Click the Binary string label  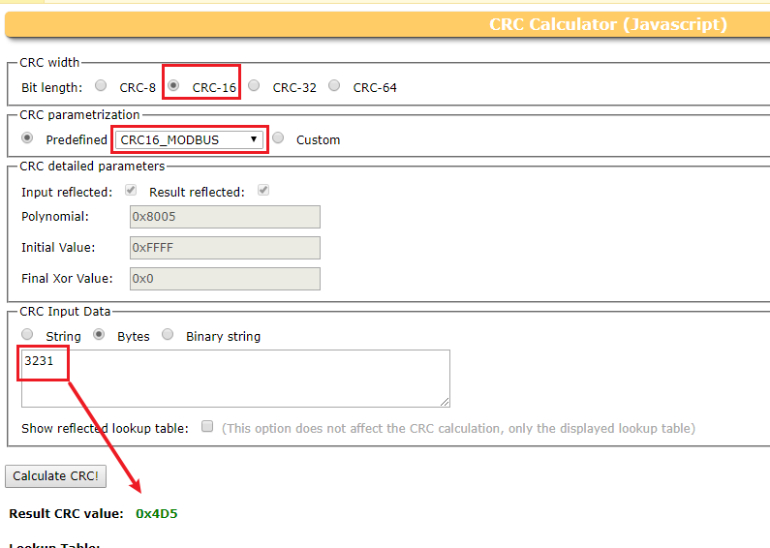[224, 336]
